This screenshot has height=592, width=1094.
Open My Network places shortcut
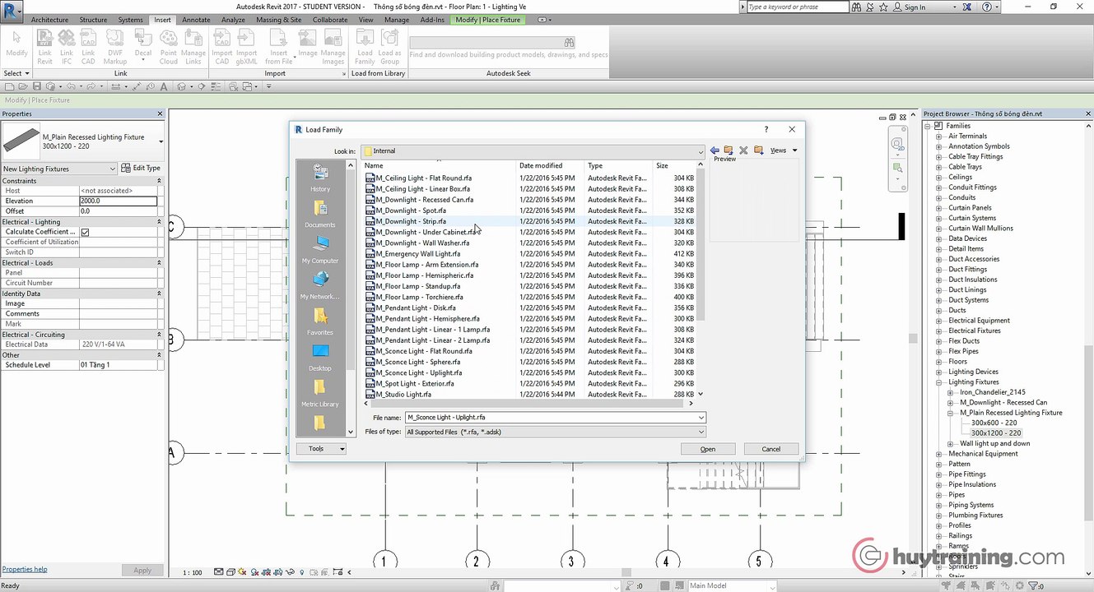pyautogui.click(x=320, y=286)
